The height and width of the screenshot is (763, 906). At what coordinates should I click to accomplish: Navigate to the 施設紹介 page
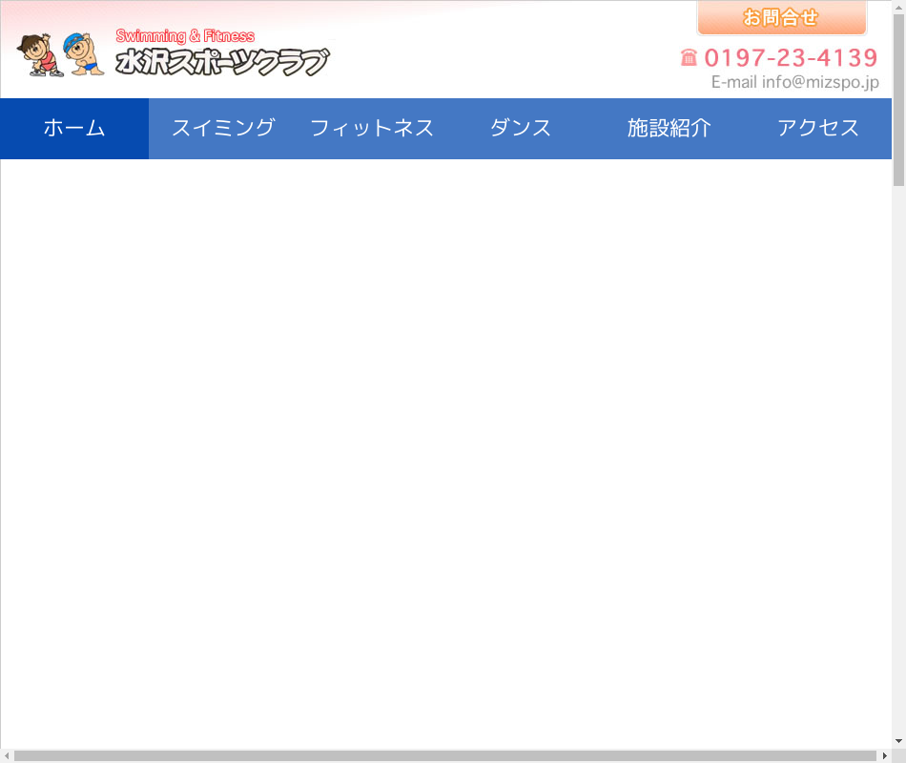point(669,129)
